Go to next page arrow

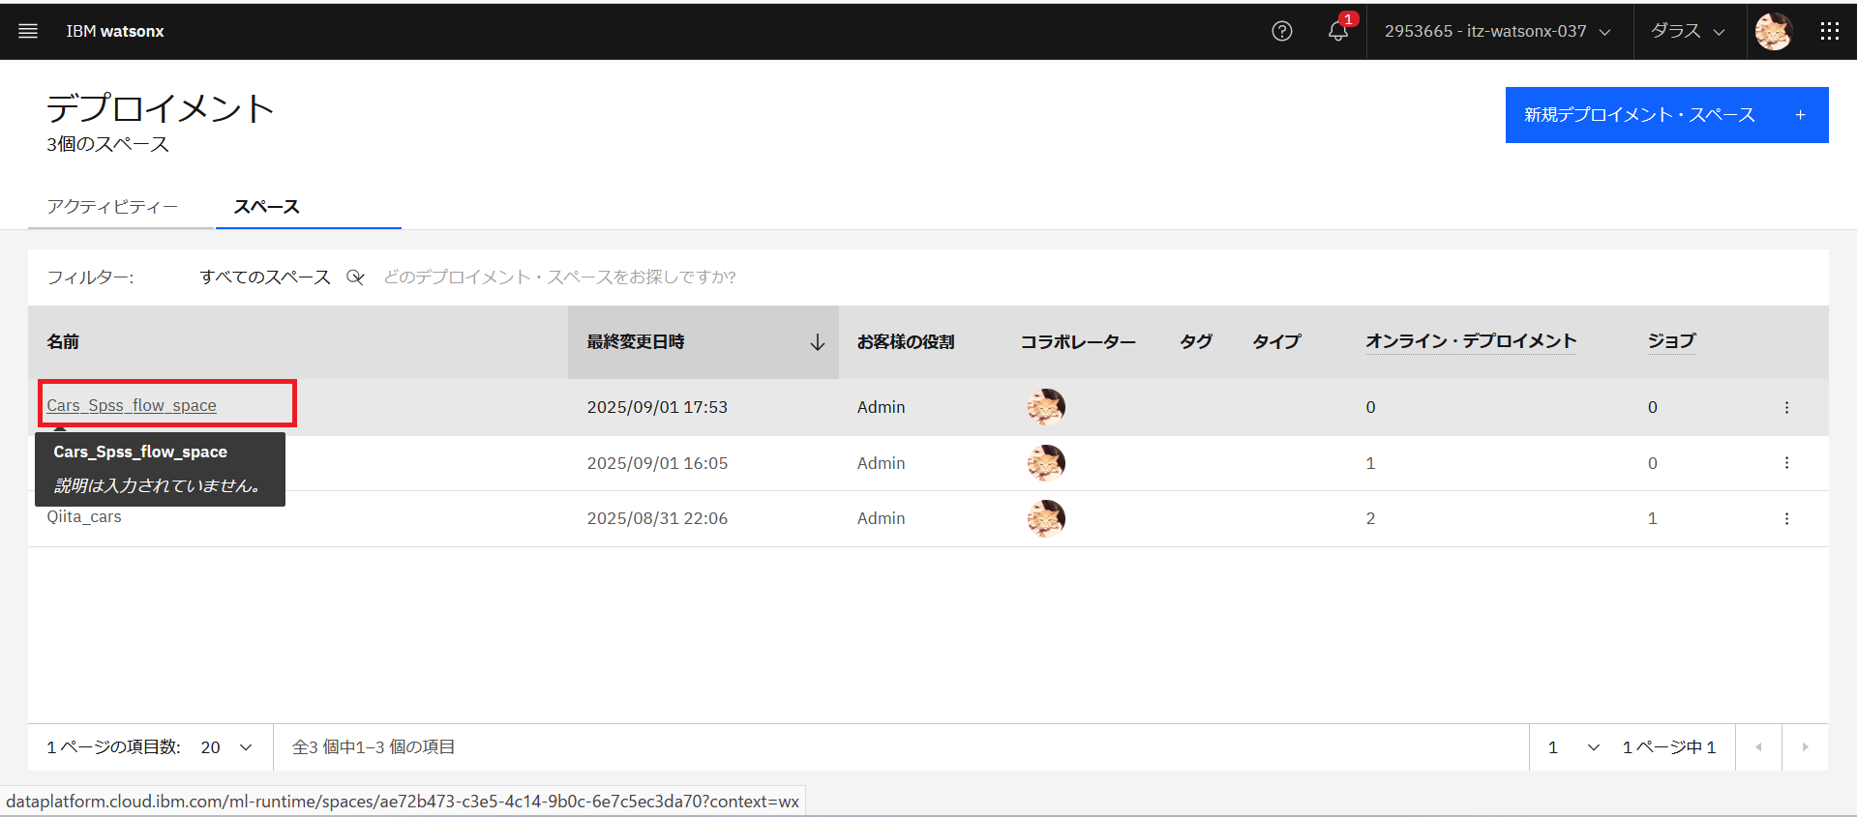point(1805,747)
